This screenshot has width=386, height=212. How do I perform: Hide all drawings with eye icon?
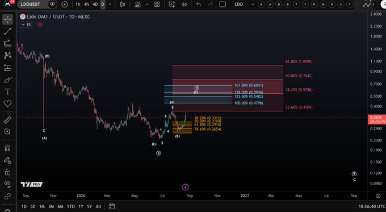coord(7,184)
